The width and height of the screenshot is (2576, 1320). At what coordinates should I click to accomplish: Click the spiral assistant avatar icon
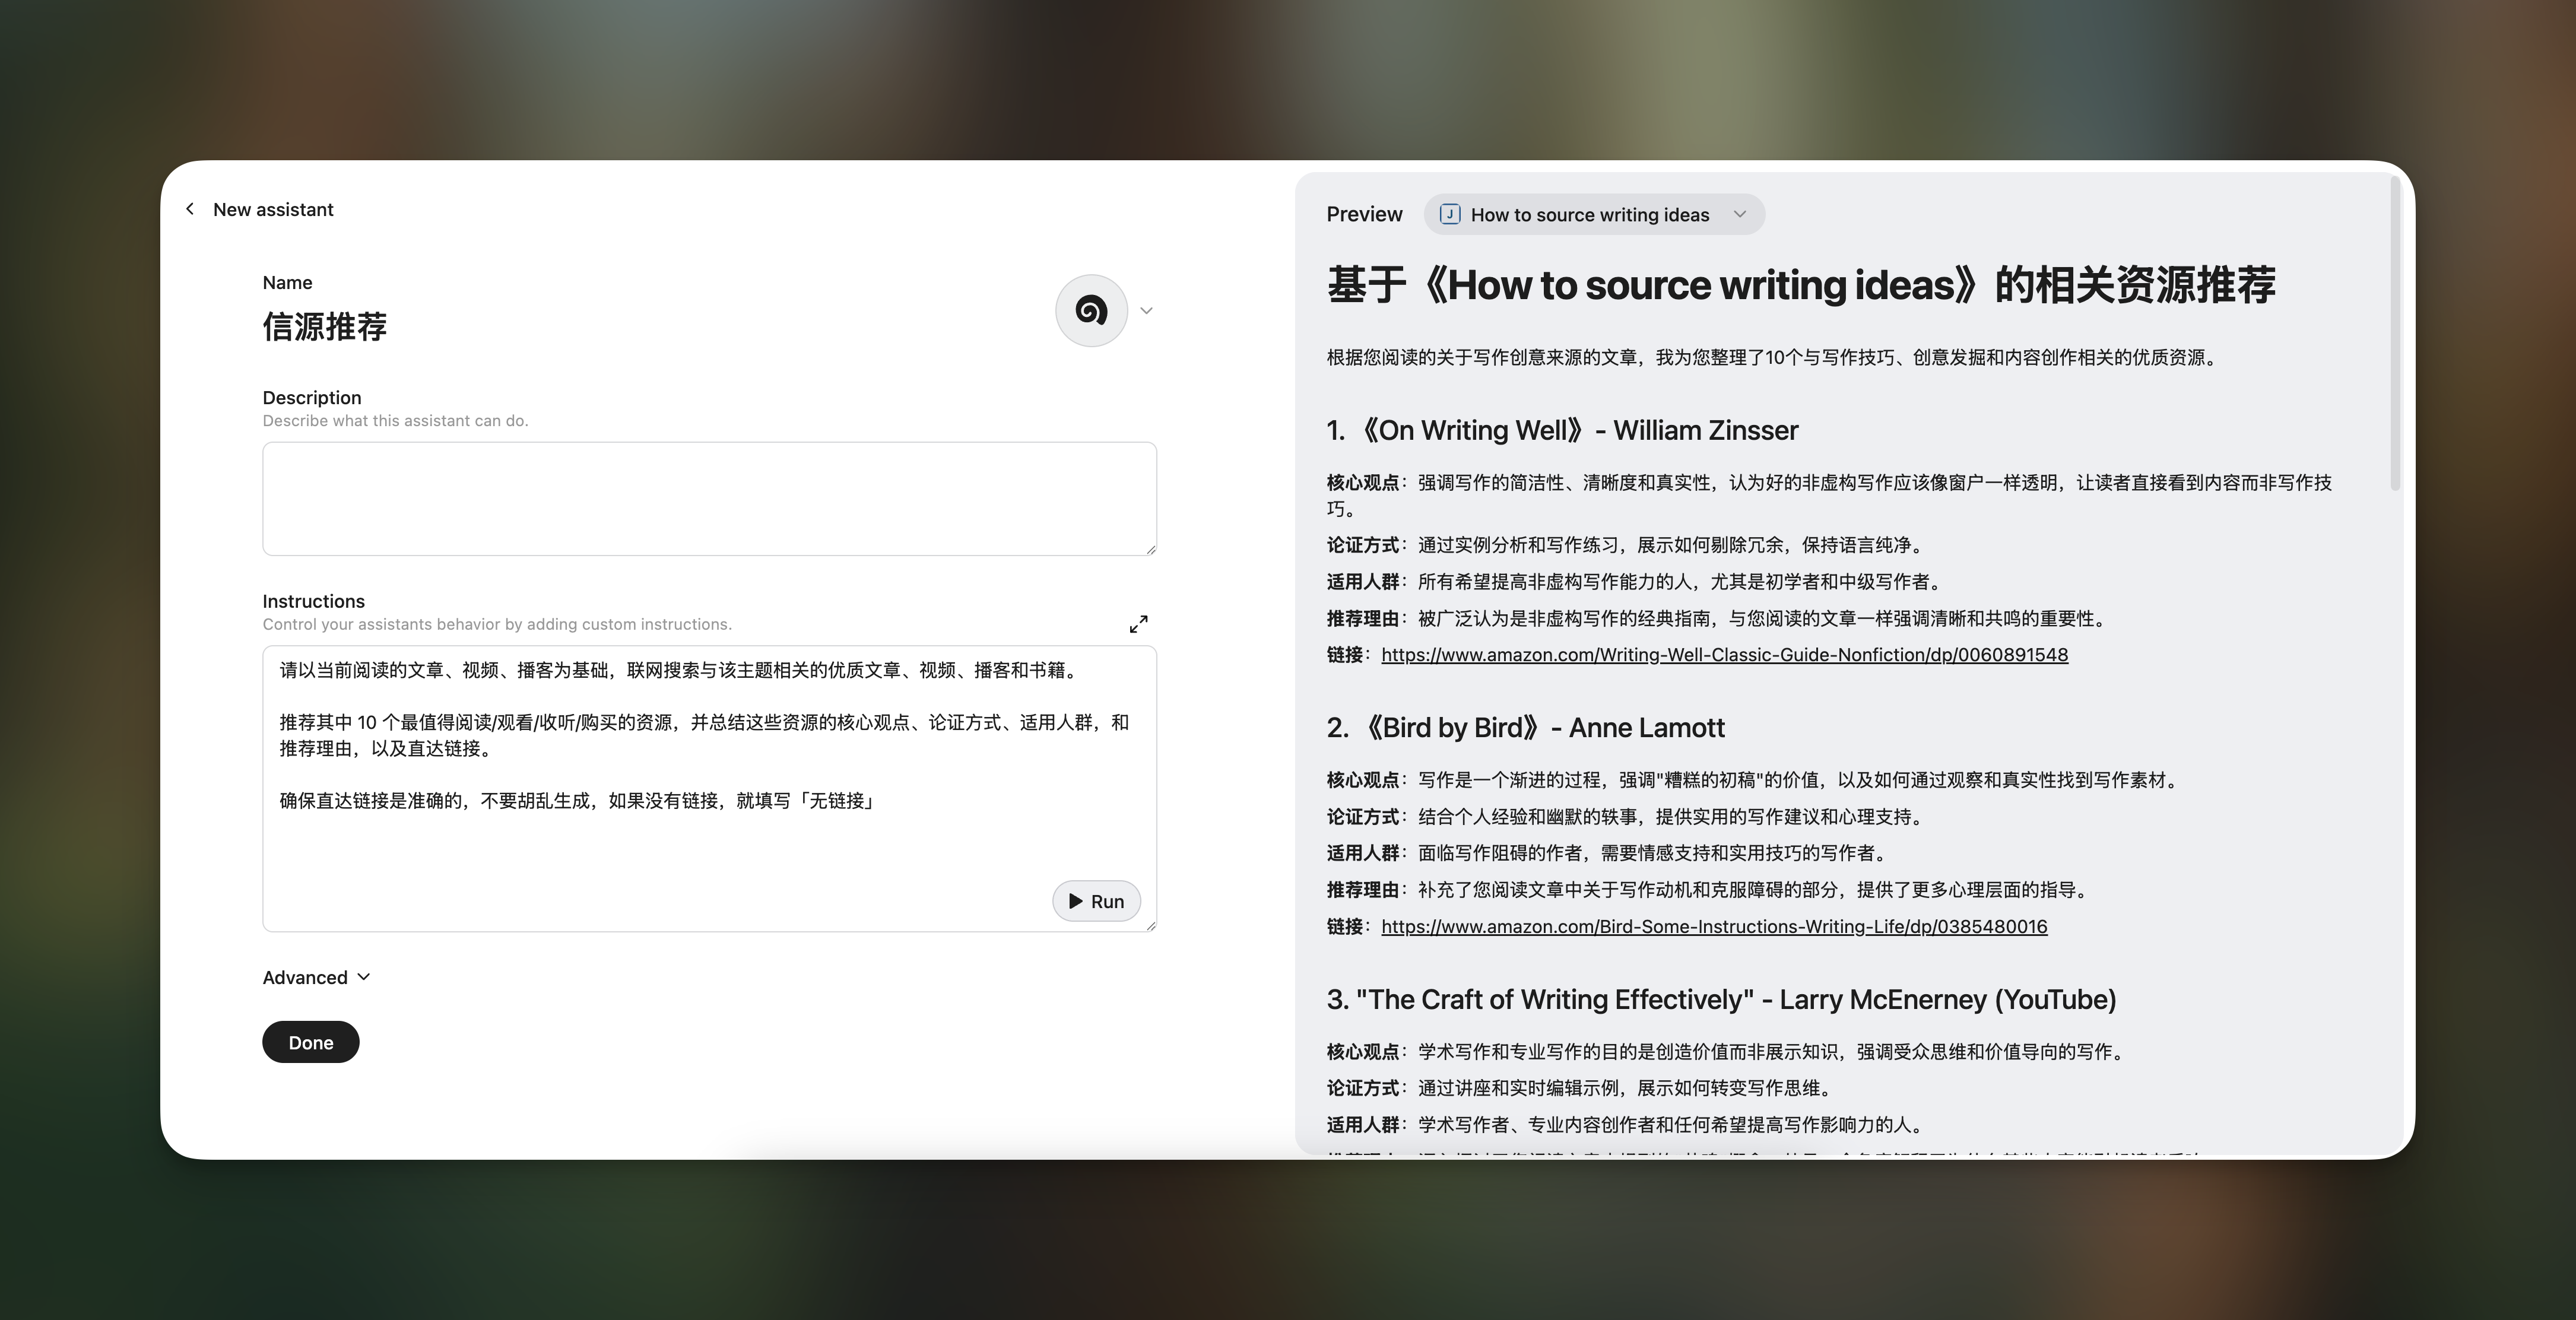coord(1091,311)
